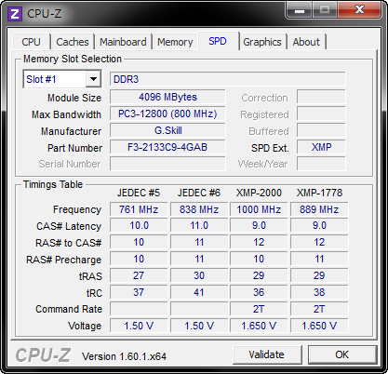Click the tRC value 38
The image size is (388, 374).
pos(319,292)
